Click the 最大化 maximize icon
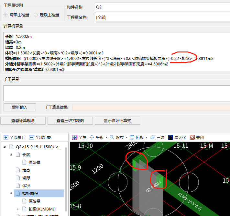 pos(170,137)
